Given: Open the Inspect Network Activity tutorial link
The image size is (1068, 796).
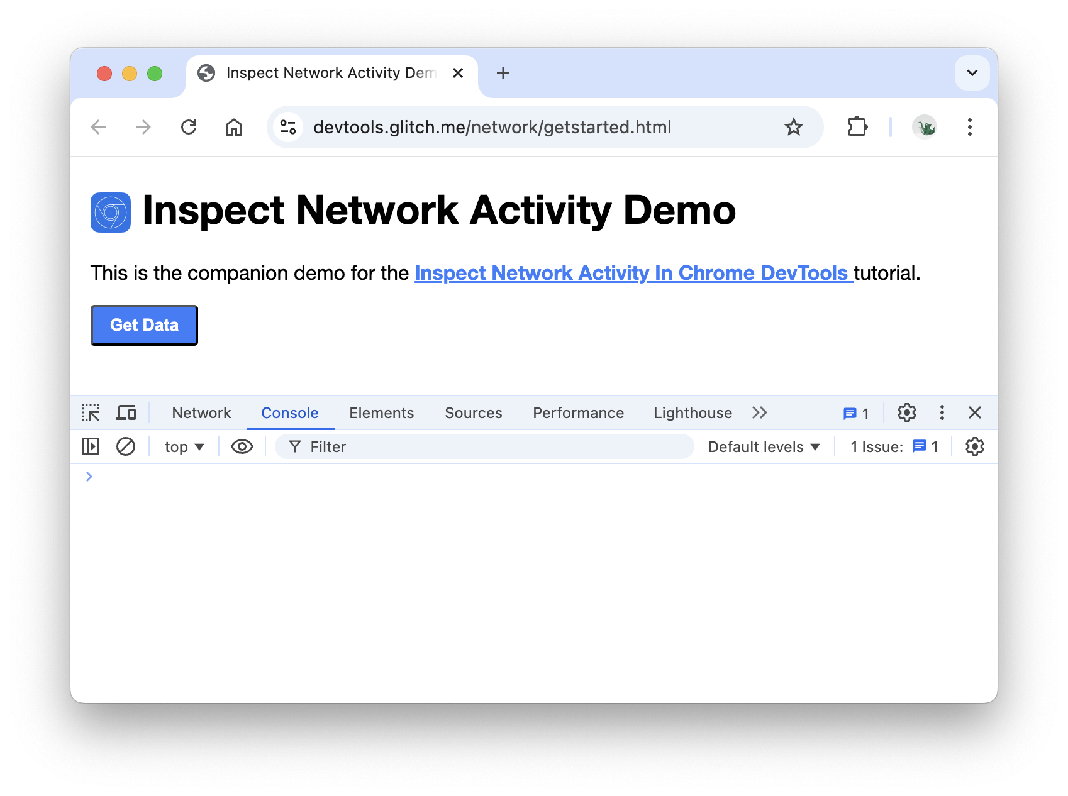Looking at the screenshot, I should pyautogui.click(x=633, y=273).
